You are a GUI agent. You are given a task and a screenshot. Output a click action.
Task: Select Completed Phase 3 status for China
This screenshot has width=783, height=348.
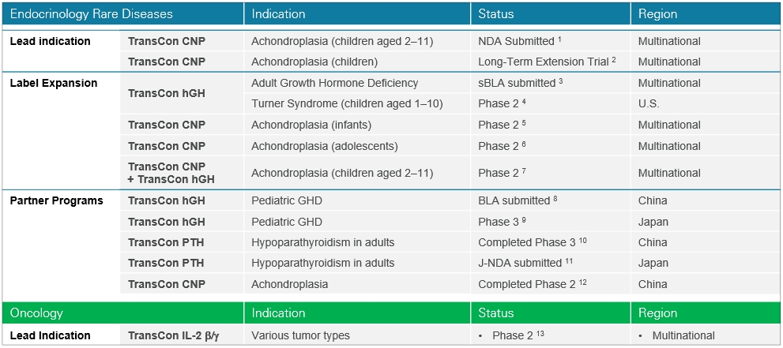[x=532, y=242]
